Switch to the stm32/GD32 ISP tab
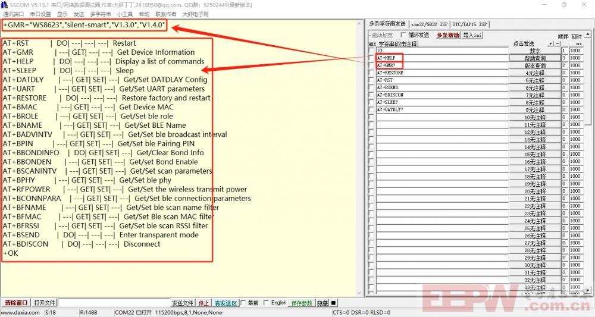This screenshot has width=595, height=317. pyautogui.click(x=429, y=24)
